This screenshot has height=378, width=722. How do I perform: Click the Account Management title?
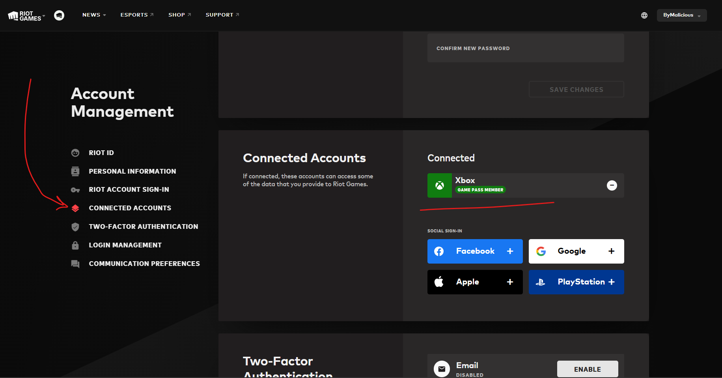pos(122,103)
